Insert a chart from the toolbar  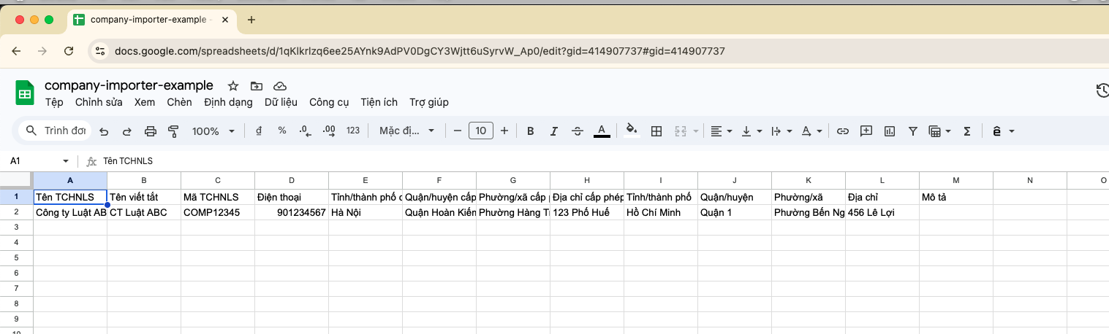point(890,131)
